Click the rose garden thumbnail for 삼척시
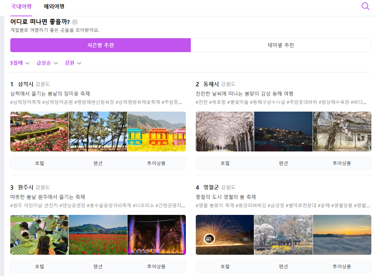The image size is (377, 276). point(39,132)
